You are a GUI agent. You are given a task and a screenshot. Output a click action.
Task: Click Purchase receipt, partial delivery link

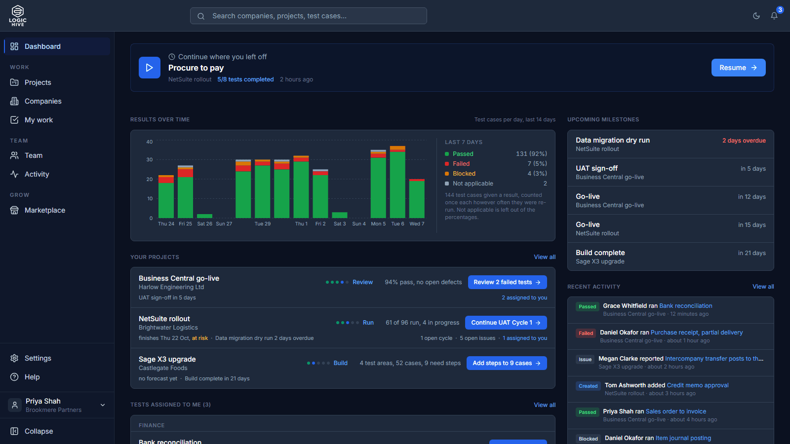(697, 333)
